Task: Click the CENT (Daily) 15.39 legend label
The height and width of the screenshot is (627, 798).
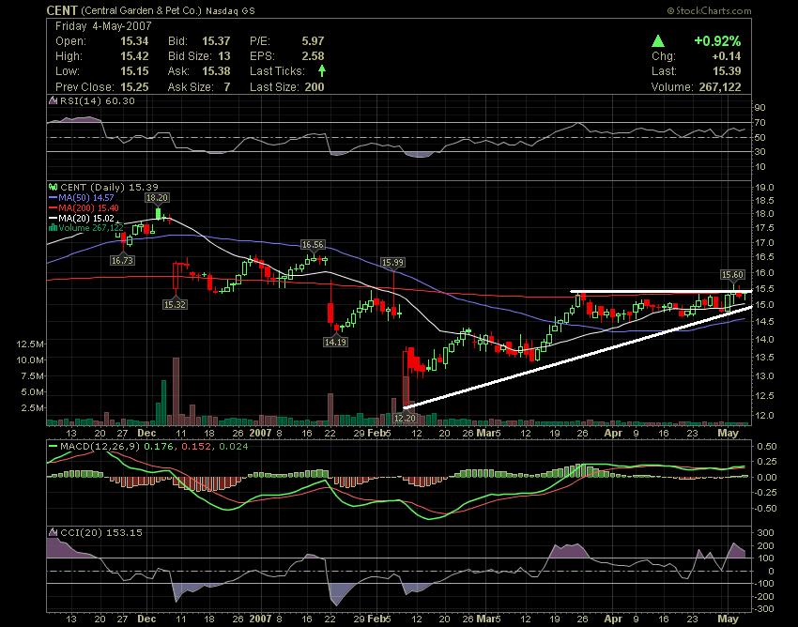Action: click(x=109, y=188)
